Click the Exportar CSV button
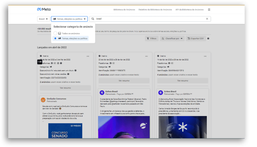 (196, 39)
